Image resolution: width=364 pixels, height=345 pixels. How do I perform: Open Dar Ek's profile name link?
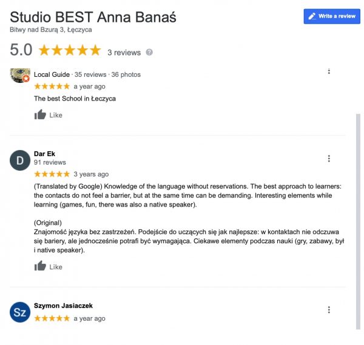point(44,154)
